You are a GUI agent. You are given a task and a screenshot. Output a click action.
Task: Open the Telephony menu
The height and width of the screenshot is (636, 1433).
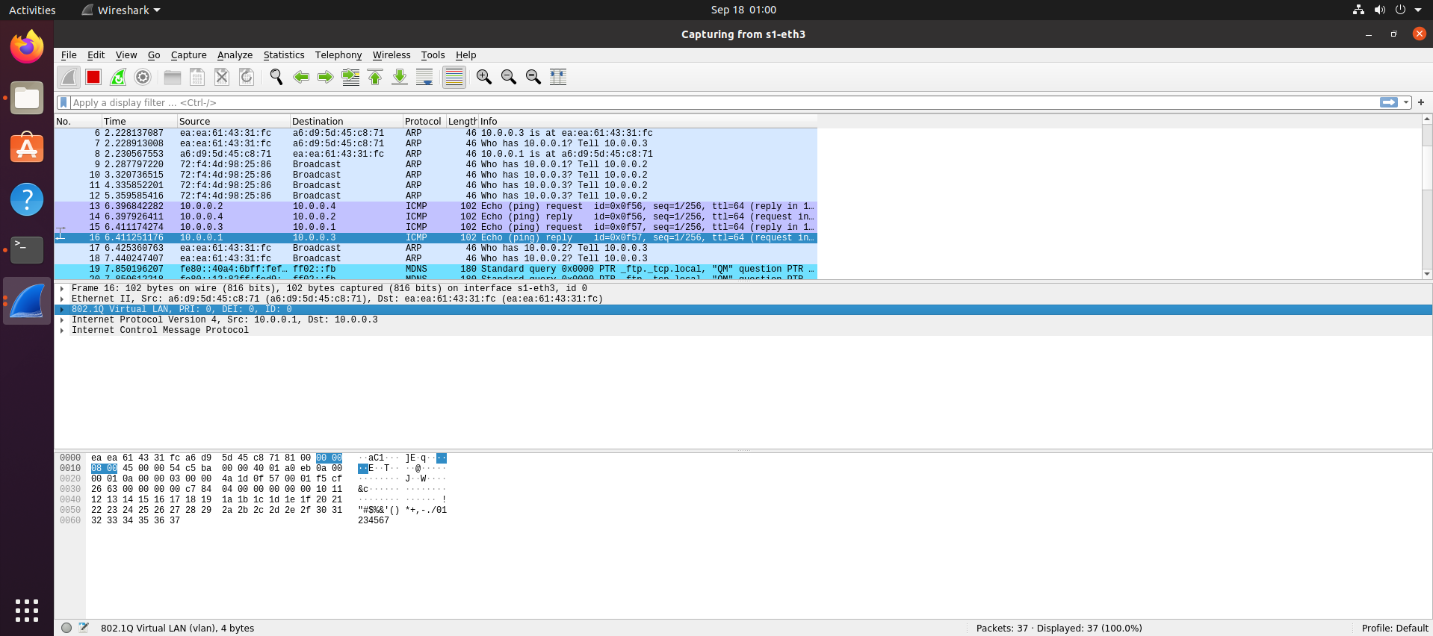(x=338, y=55)
